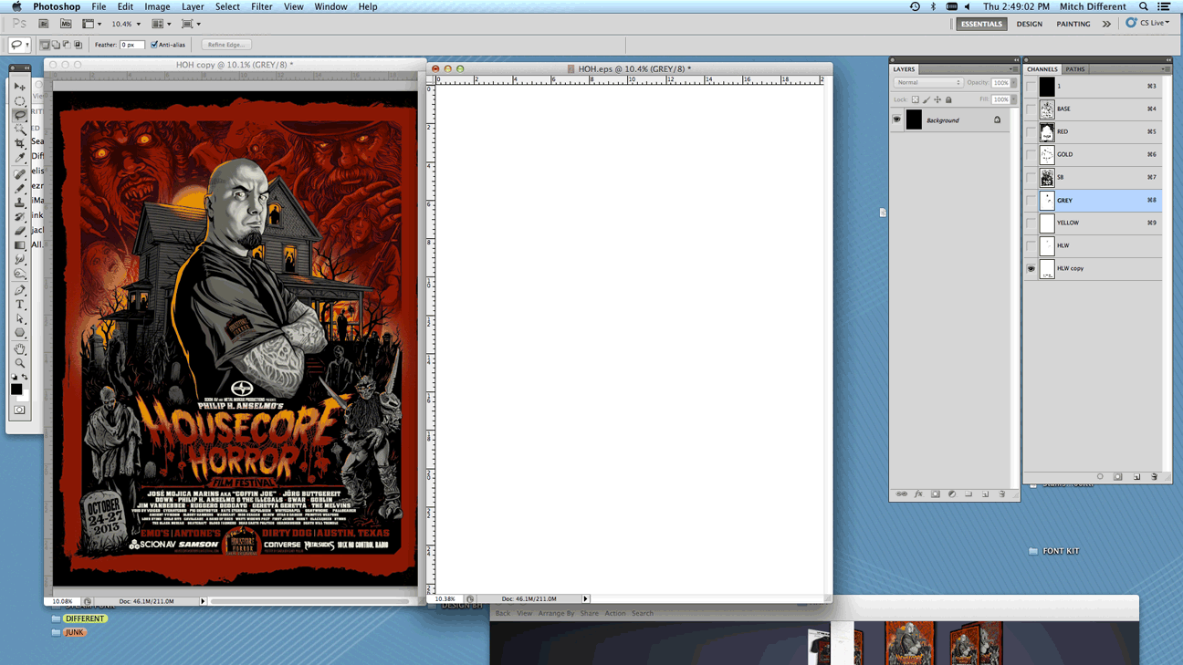
Task: Select the Clone Stamp tool
Action: pyautogui.click(x=19, y=203)
